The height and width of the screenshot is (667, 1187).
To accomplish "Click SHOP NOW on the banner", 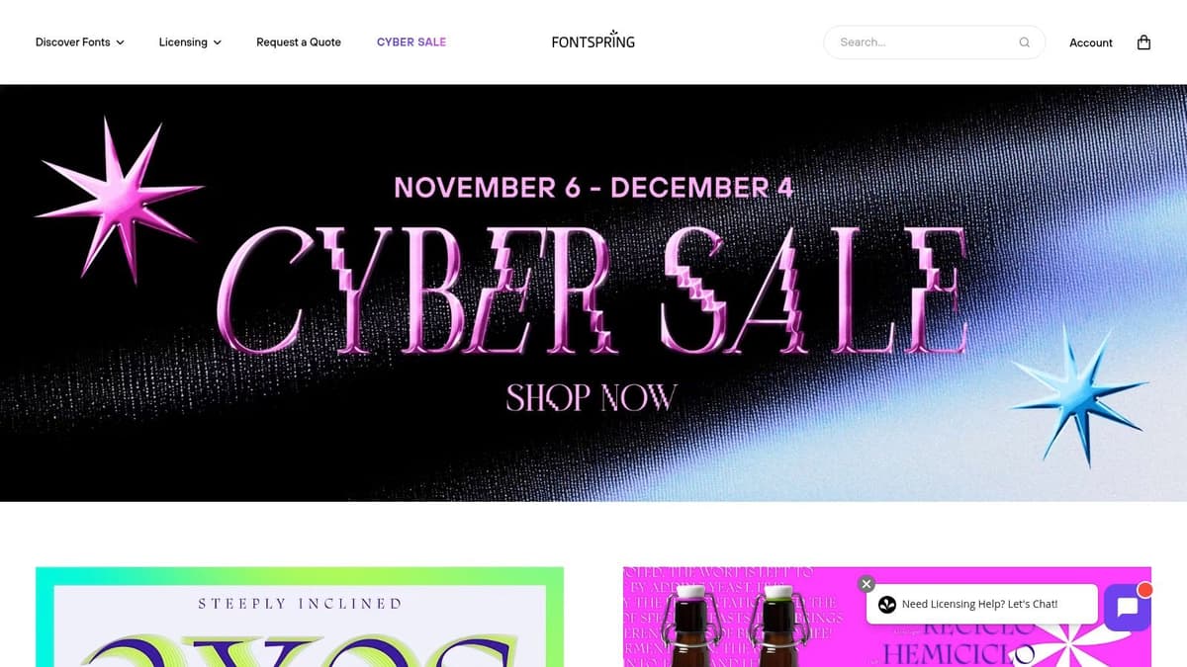I will point(592,397).
